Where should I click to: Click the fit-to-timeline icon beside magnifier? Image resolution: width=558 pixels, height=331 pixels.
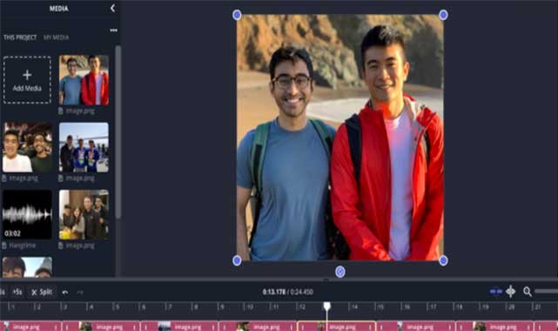511,292
